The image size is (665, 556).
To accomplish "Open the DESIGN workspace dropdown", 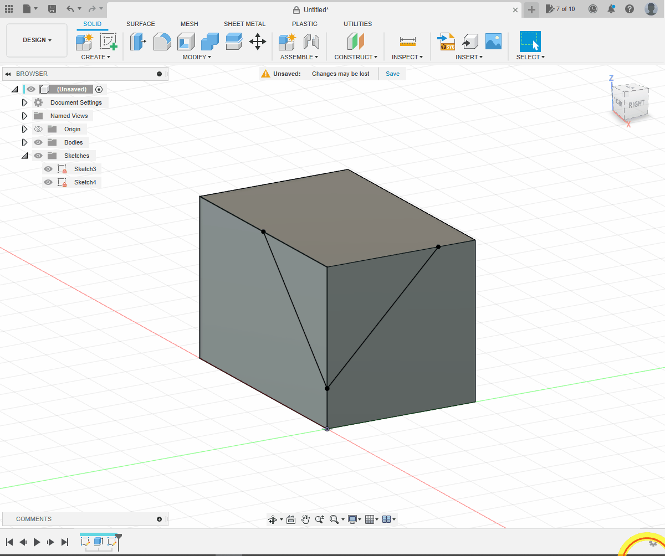I will 37,40.
